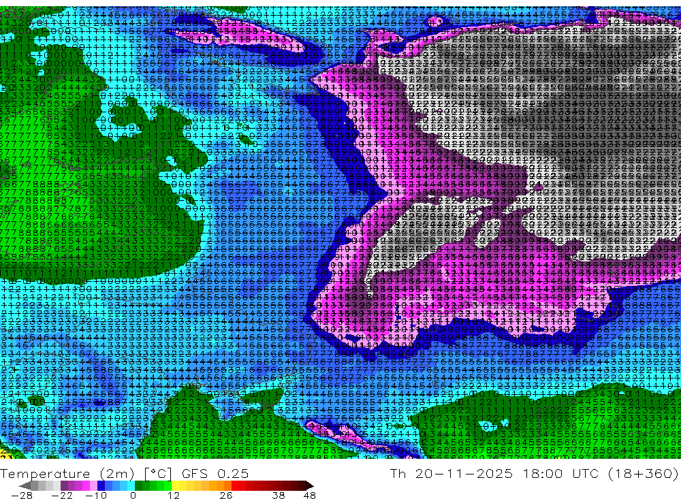The height and width of the screenshot is (499, 681).
Task: Click the '12' legend value
Action: point(173,495)
